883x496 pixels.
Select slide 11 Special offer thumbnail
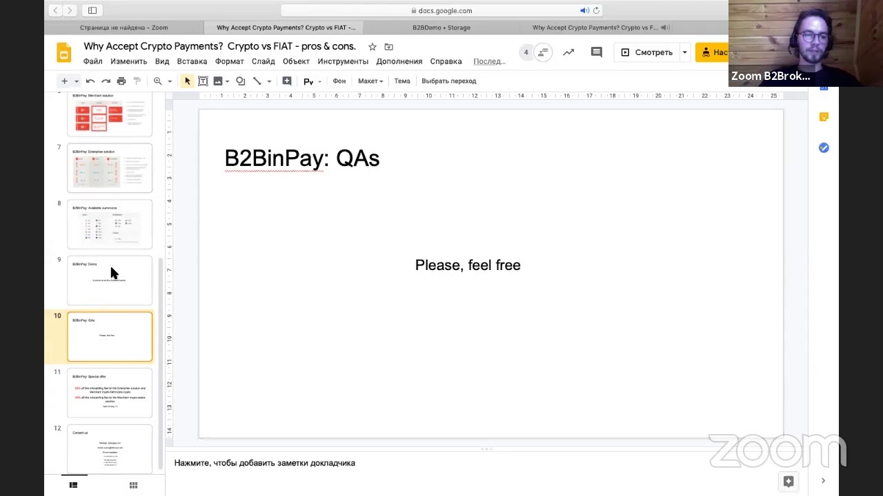tap(110, 393)
